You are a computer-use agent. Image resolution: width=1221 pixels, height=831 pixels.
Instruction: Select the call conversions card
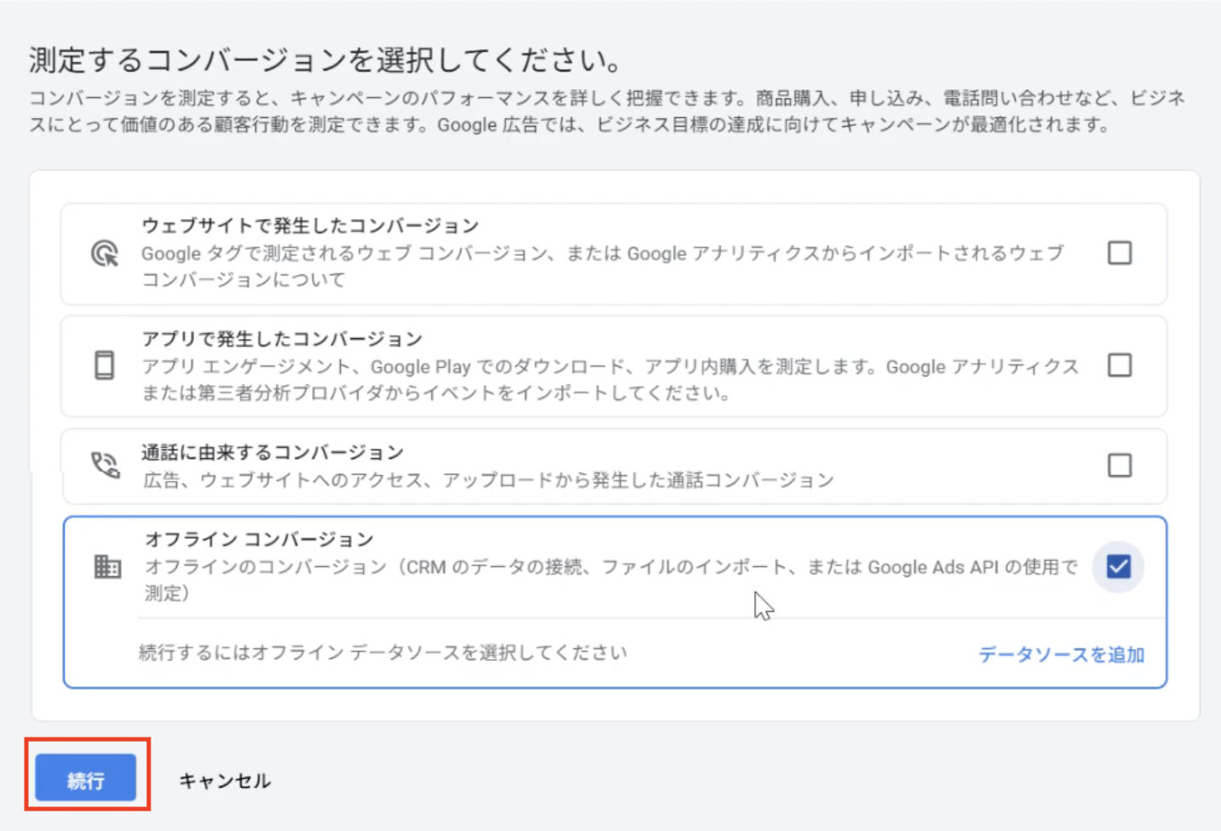click(x=595, y=466)
